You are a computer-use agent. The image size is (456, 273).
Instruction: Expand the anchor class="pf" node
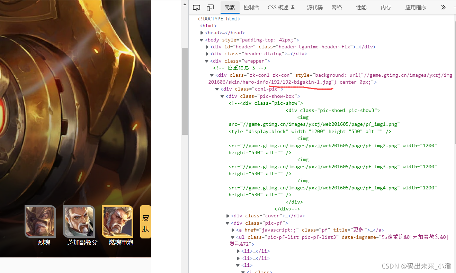point(233,230)
